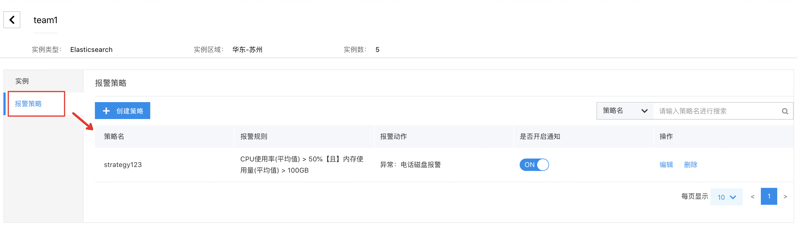Click the strategy123 policy name
Image resolution: width=797 pixels, height=233 pixels.
coord(123,165)
